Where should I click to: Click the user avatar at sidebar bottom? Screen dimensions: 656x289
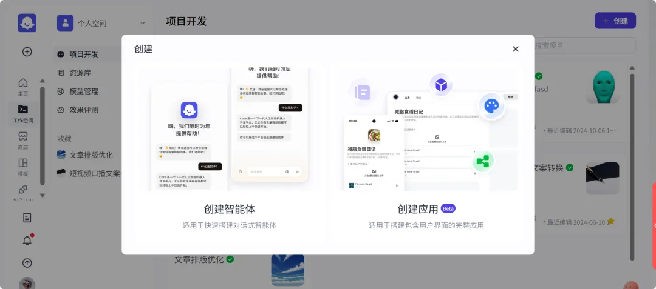pyautogui.click(x=27, y=284)
